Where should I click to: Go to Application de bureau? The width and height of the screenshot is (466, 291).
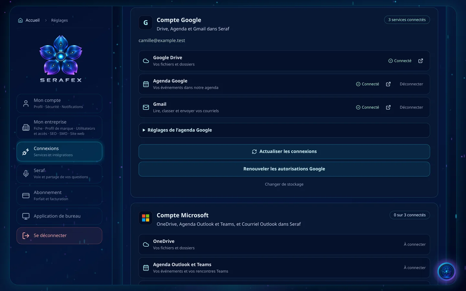click(x=59, y=216)
